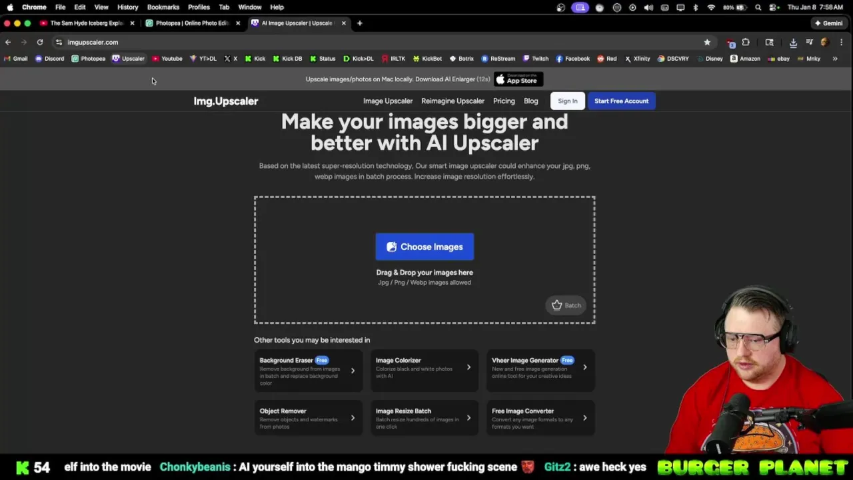
Task: Open the Wi-Fi status menu
Action: 711,7
